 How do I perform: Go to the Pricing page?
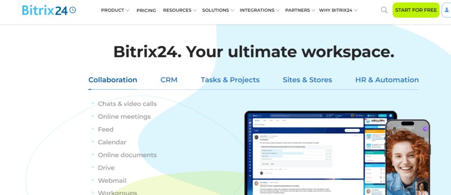146,10
